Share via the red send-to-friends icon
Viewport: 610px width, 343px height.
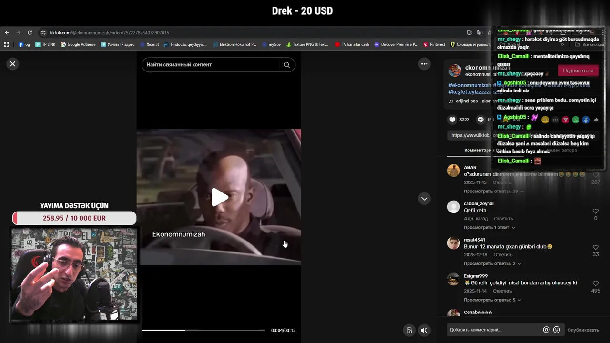pos(566,120)
